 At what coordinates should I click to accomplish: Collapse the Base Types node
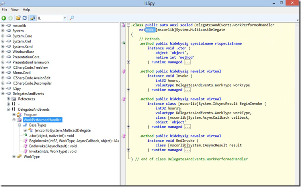coord(20,125)
